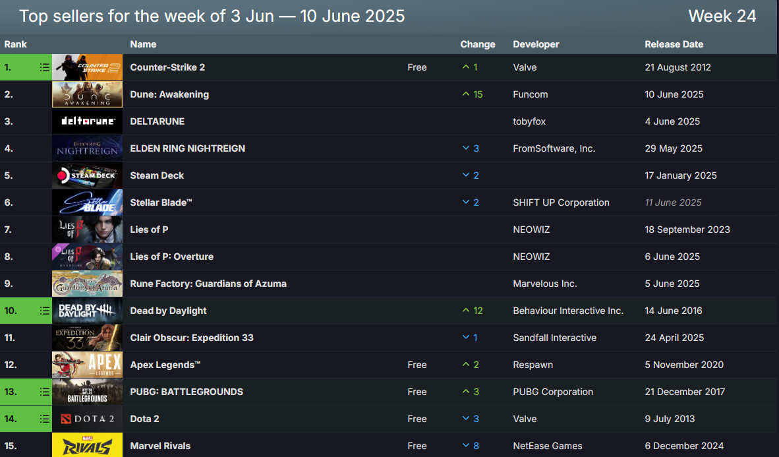779x457 pixels.
Task: Sort by the Developer column header
Action: 536,44
